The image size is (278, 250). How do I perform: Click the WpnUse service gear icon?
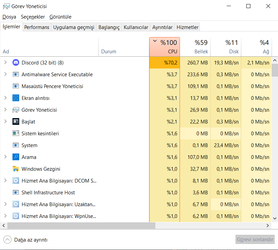(x=16, y=216)
